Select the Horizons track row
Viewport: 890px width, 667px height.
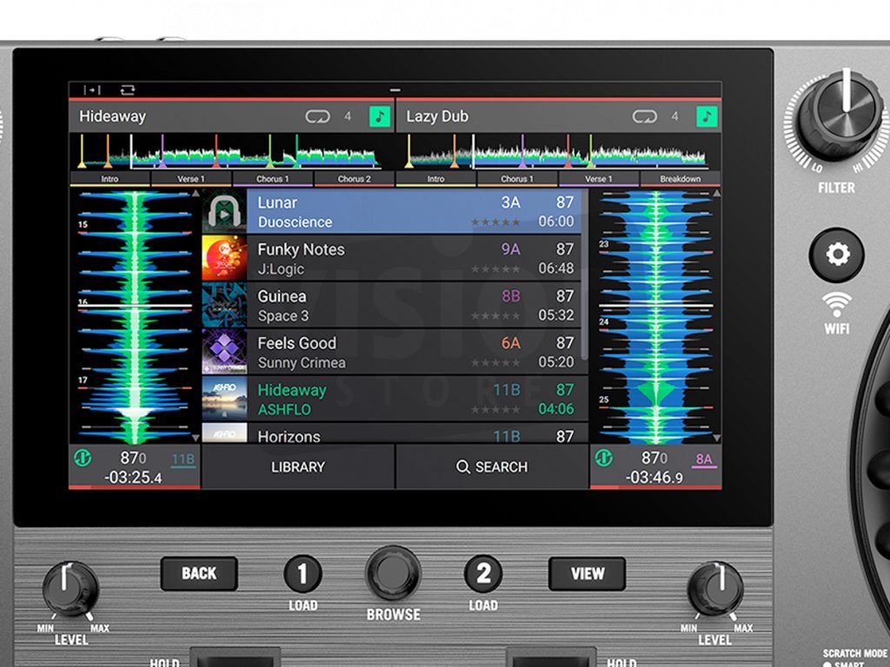[x=414, y=433]
